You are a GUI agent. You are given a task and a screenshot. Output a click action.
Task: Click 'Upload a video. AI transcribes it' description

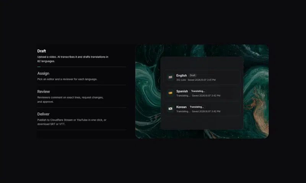click(x=73, y=59)
